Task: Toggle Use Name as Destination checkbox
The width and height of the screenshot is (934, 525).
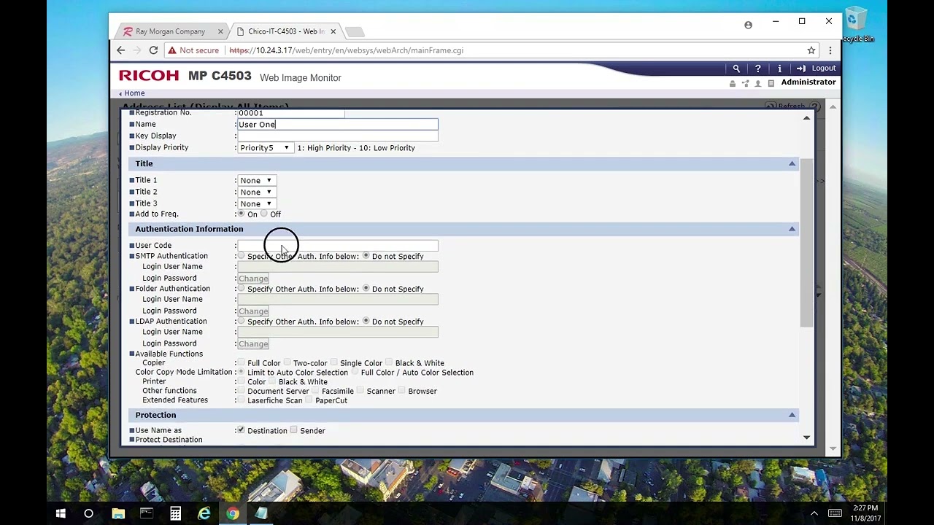Action: point(241,430)
